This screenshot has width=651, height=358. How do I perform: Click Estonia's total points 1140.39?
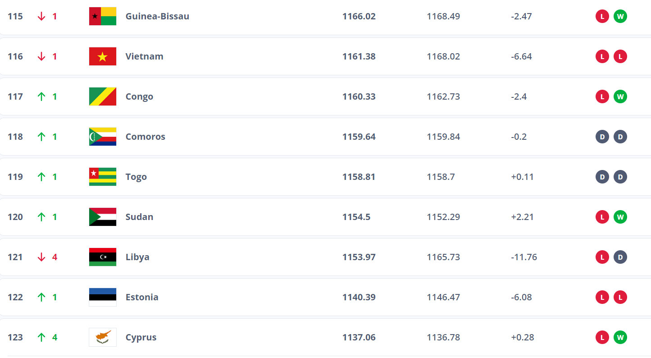point(359,297)
